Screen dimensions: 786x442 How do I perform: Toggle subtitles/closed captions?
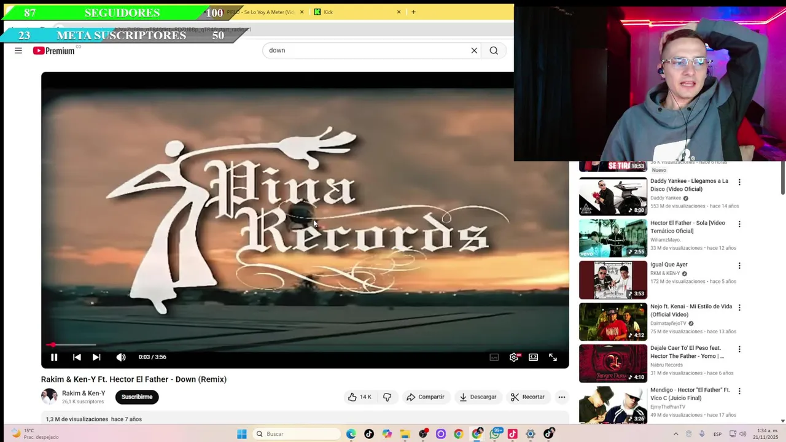click(x=494, y=357)
